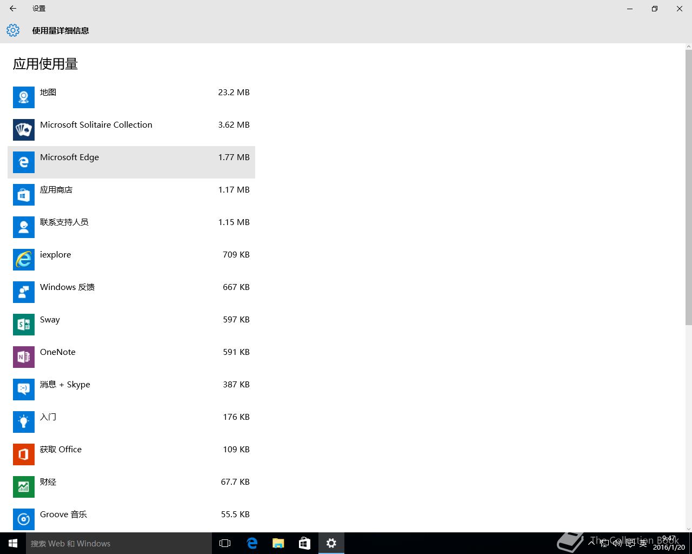Open the Windows Start menu
The width and height of the screenshot is (692, 554).
pyautogui.click(x=13, y=543)
